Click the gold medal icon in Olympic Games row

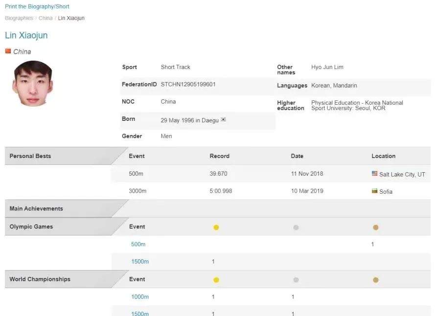click(216, 227)
